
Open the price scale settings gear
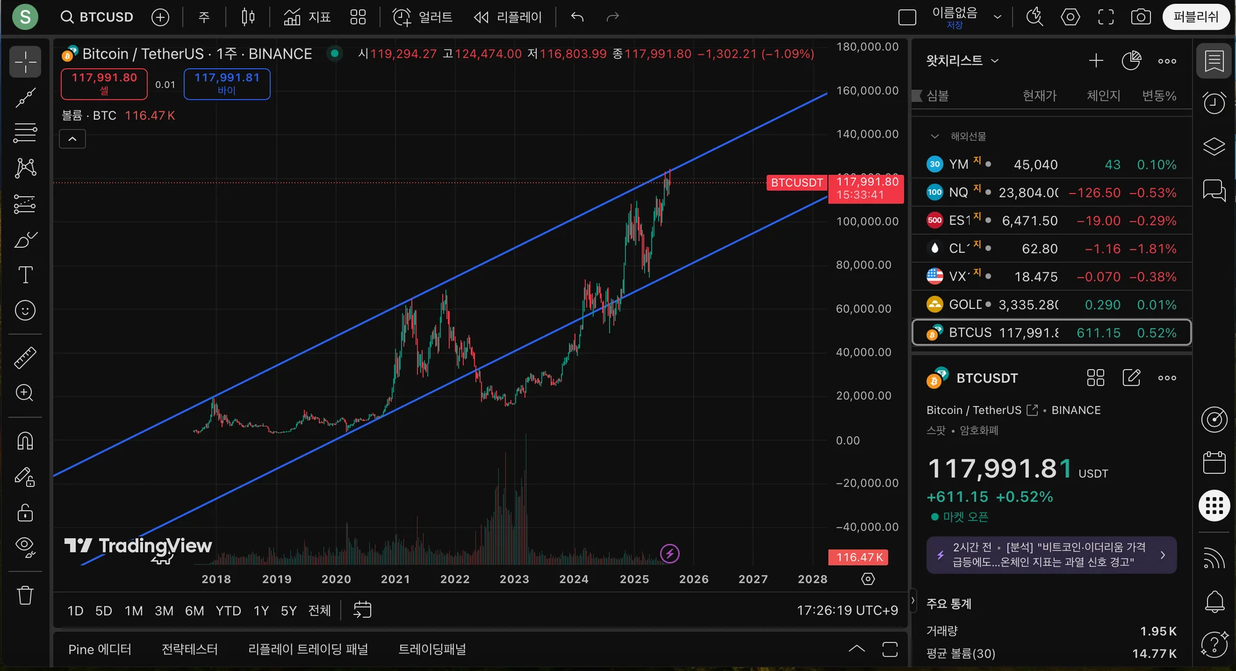868,579
